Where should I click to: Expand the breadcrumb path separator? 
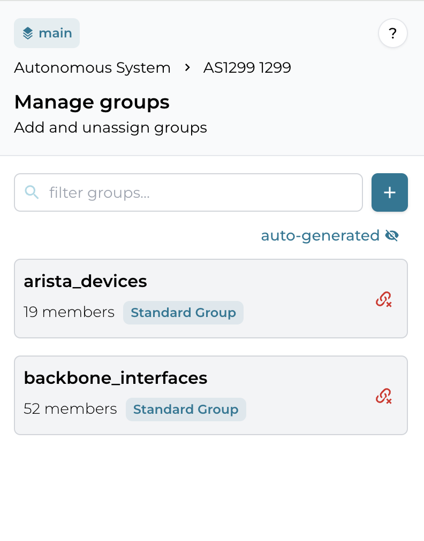click(x=187, y=68)
